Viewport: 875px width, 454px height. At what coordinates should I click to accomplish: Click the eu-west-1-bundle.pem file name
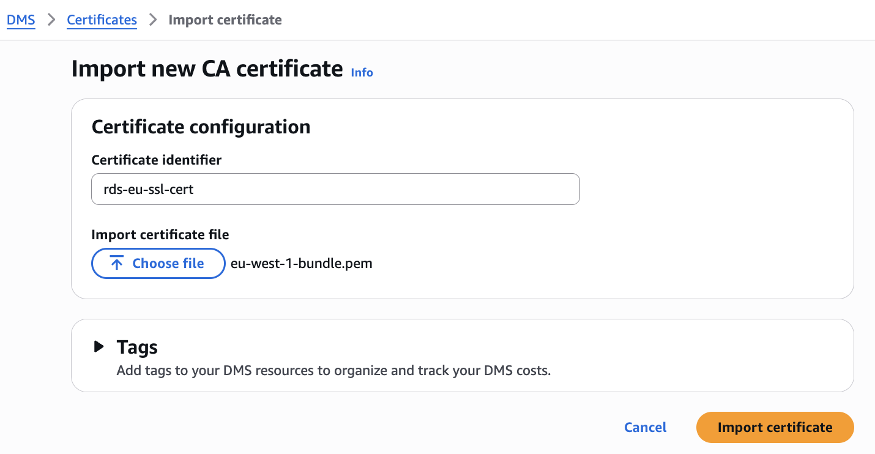click(301, 264)
